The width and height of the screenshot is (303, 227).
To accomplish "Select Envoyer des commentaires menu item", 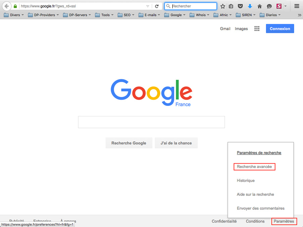I will pos(260,208).
